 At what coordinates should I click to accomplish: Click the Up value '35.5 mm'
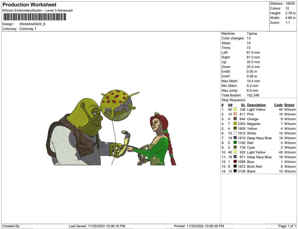point(253,62)
